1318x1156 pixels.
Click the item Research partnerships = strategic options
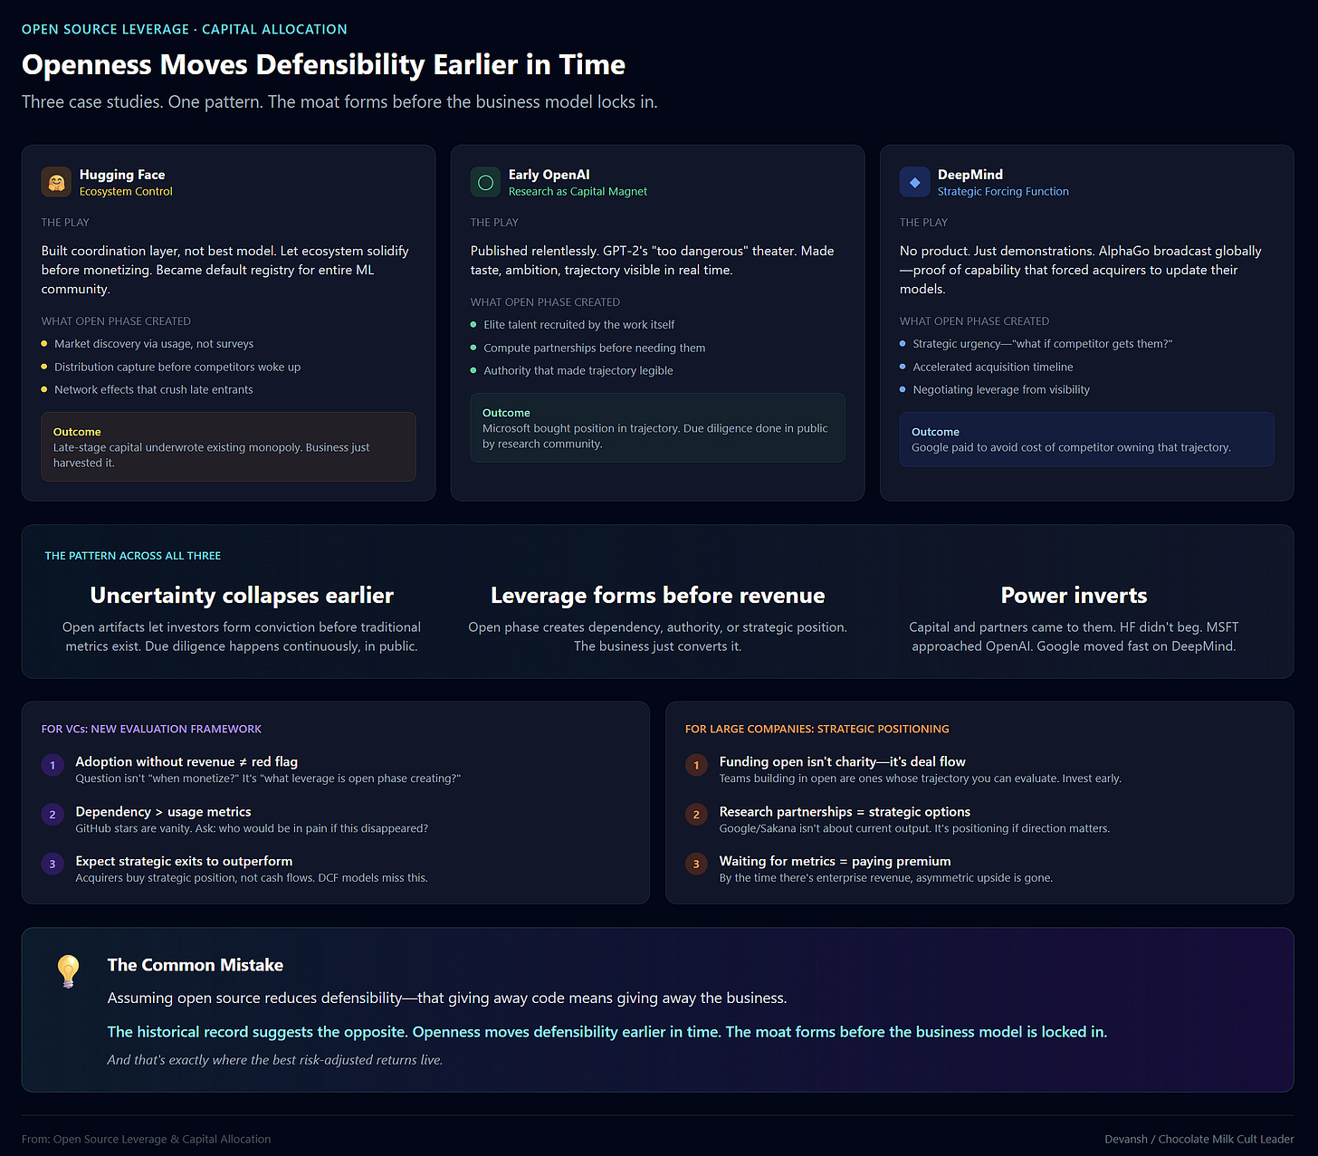pyautogui.click(x=845, y=812)
